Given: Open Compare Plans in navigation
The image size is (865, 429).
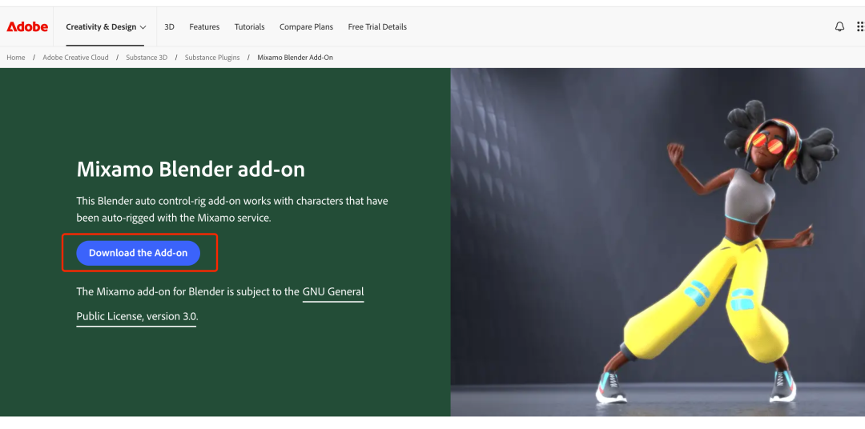Looking at the screenshot, I should 306,26.
